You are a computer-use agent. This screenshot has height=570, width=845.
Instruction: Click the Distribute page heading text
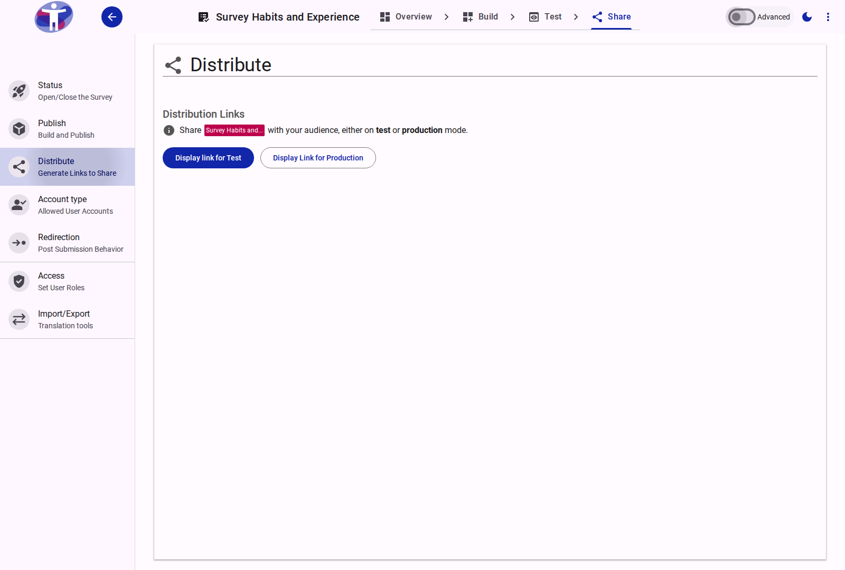[x=231, y=65]
